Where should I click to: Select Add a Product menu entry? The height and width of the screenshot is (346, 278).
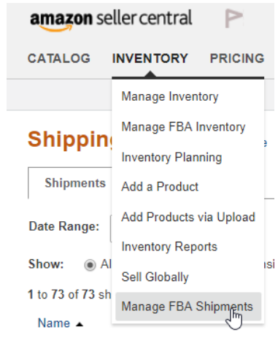tap(160, 187)
